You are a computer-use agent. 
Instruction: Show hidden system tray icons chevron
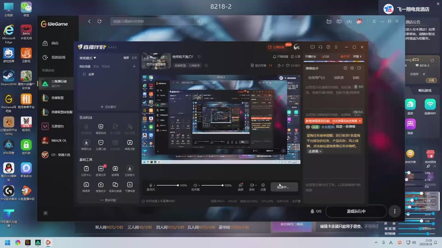[376, 242]
